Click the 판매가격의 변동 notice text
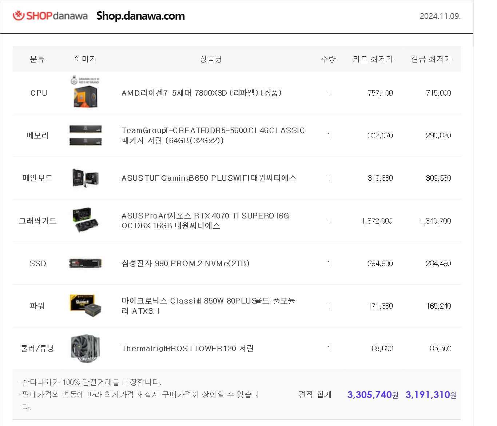Screen dimensions: 497x426 [x=139, y=401]
